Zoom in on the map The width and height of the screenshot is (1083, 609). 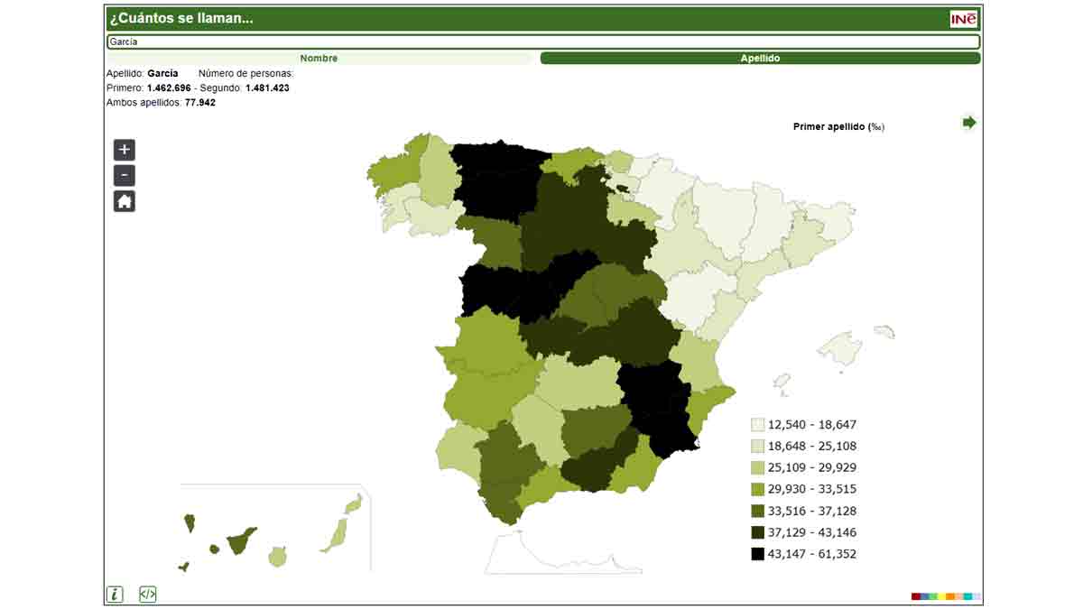125,150
